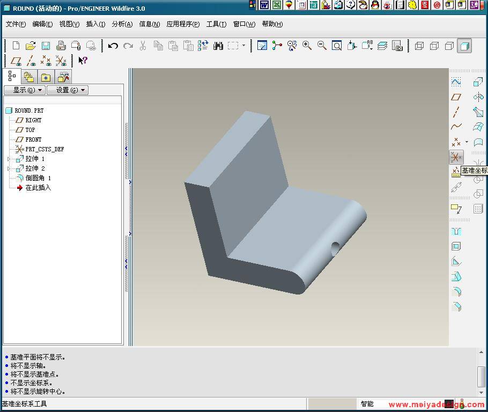Open the 插入(I) menu
Viewport: 488px width, 412px height.
pyautogui.click(x=95, y=24)
